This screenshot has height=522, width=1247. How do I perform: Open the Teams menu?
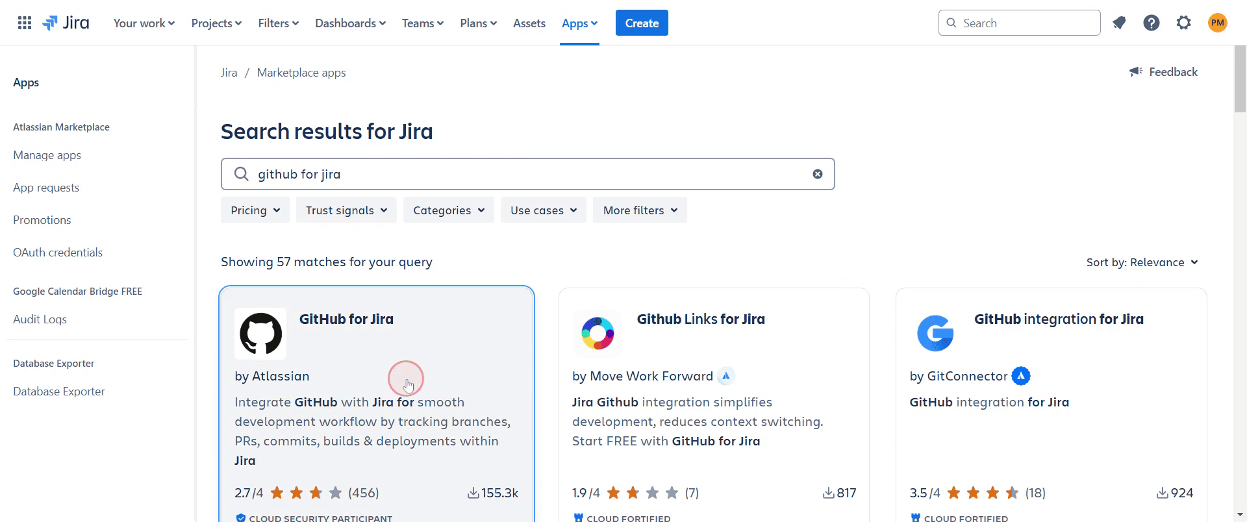click(423, 23)
